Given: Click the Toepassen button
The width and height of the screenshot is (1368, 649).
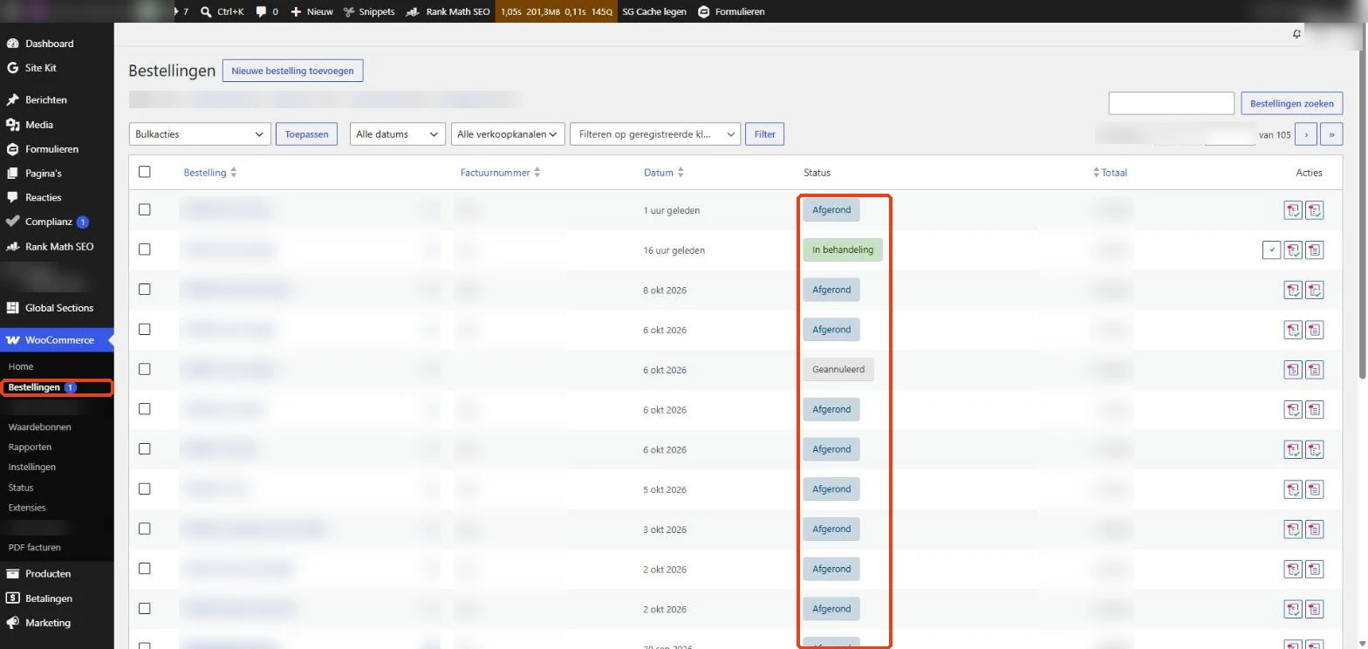Looking at the screenshot, I should coord(306,134).
